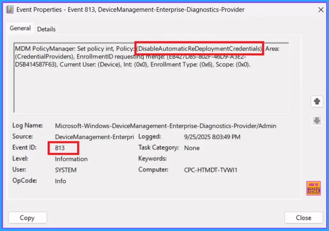
Task: Open the Details tab
Action: click(46, 29)
